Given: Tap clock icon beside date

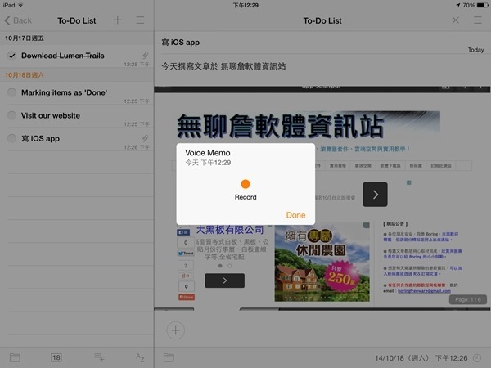Looking at the screenshot, I should 477,358.
